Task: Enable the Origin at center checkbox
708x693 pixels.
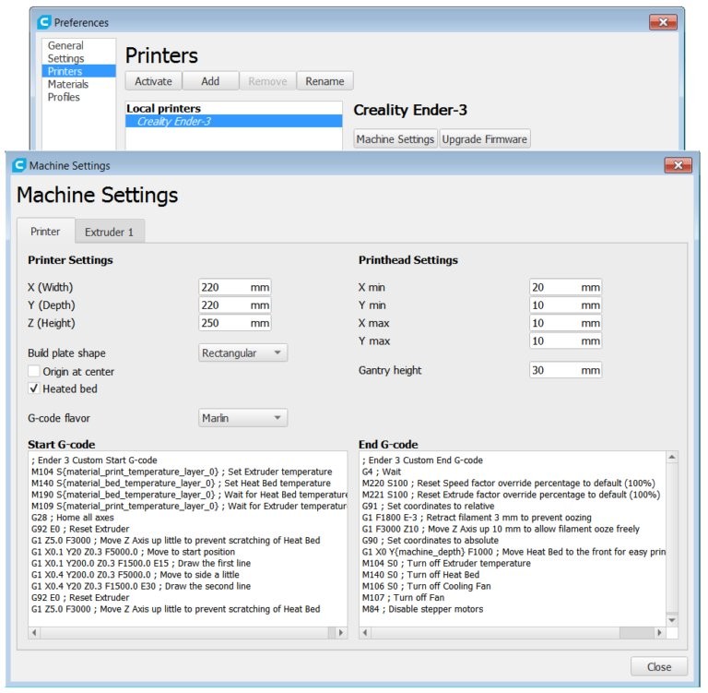Action: 34,371
